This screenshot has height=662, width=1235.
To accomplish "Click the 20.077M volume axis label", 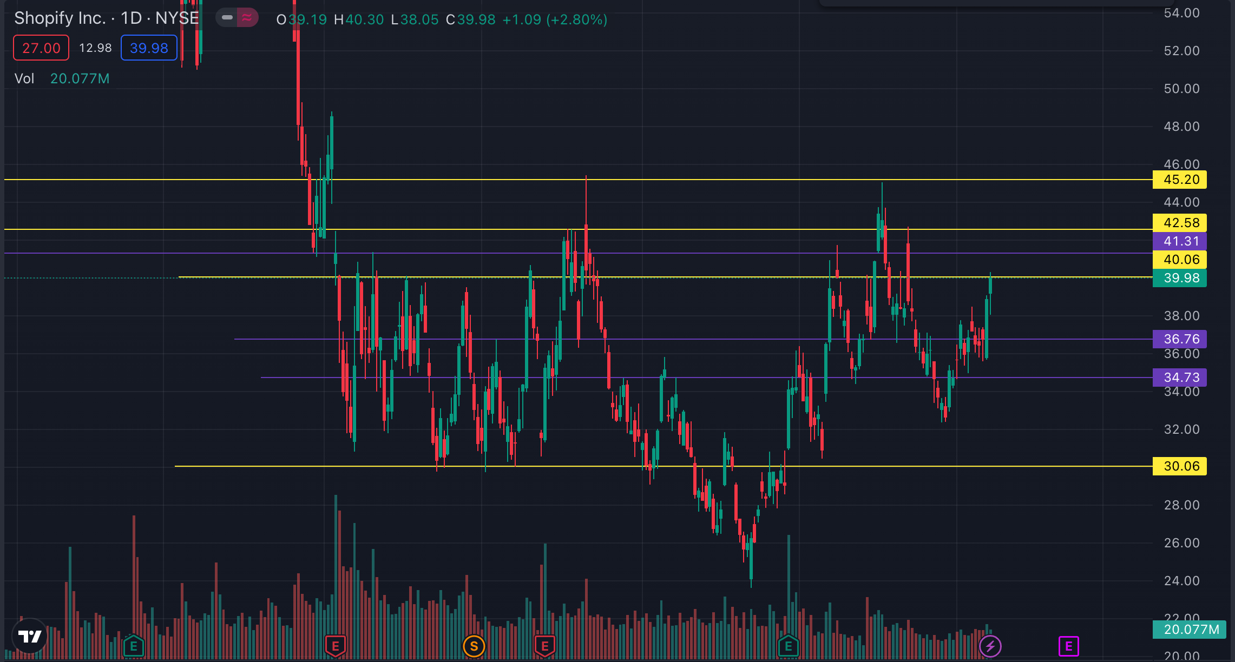I will tap(1190, 630).
